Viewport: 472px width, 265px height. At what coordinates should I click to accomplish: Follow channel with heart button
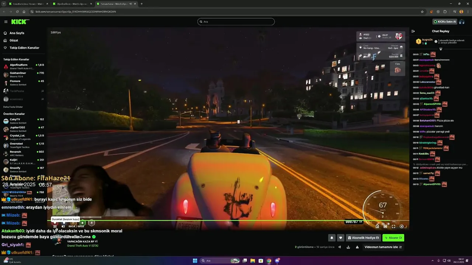[x=341, y=238]
